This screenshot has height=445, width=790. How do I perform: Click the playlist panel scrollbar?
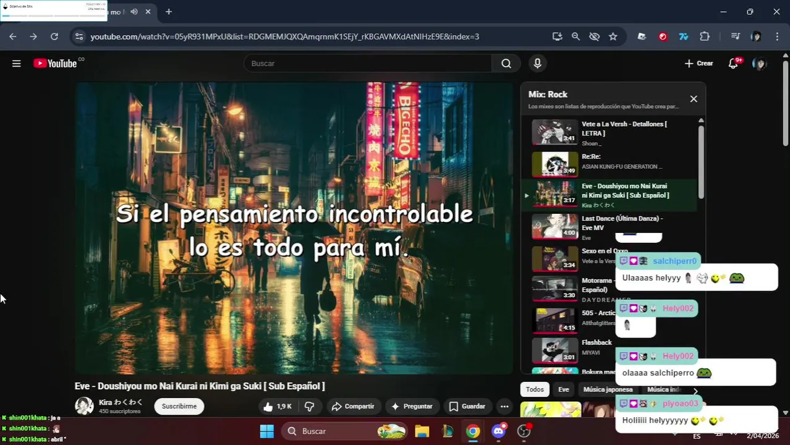701,162
